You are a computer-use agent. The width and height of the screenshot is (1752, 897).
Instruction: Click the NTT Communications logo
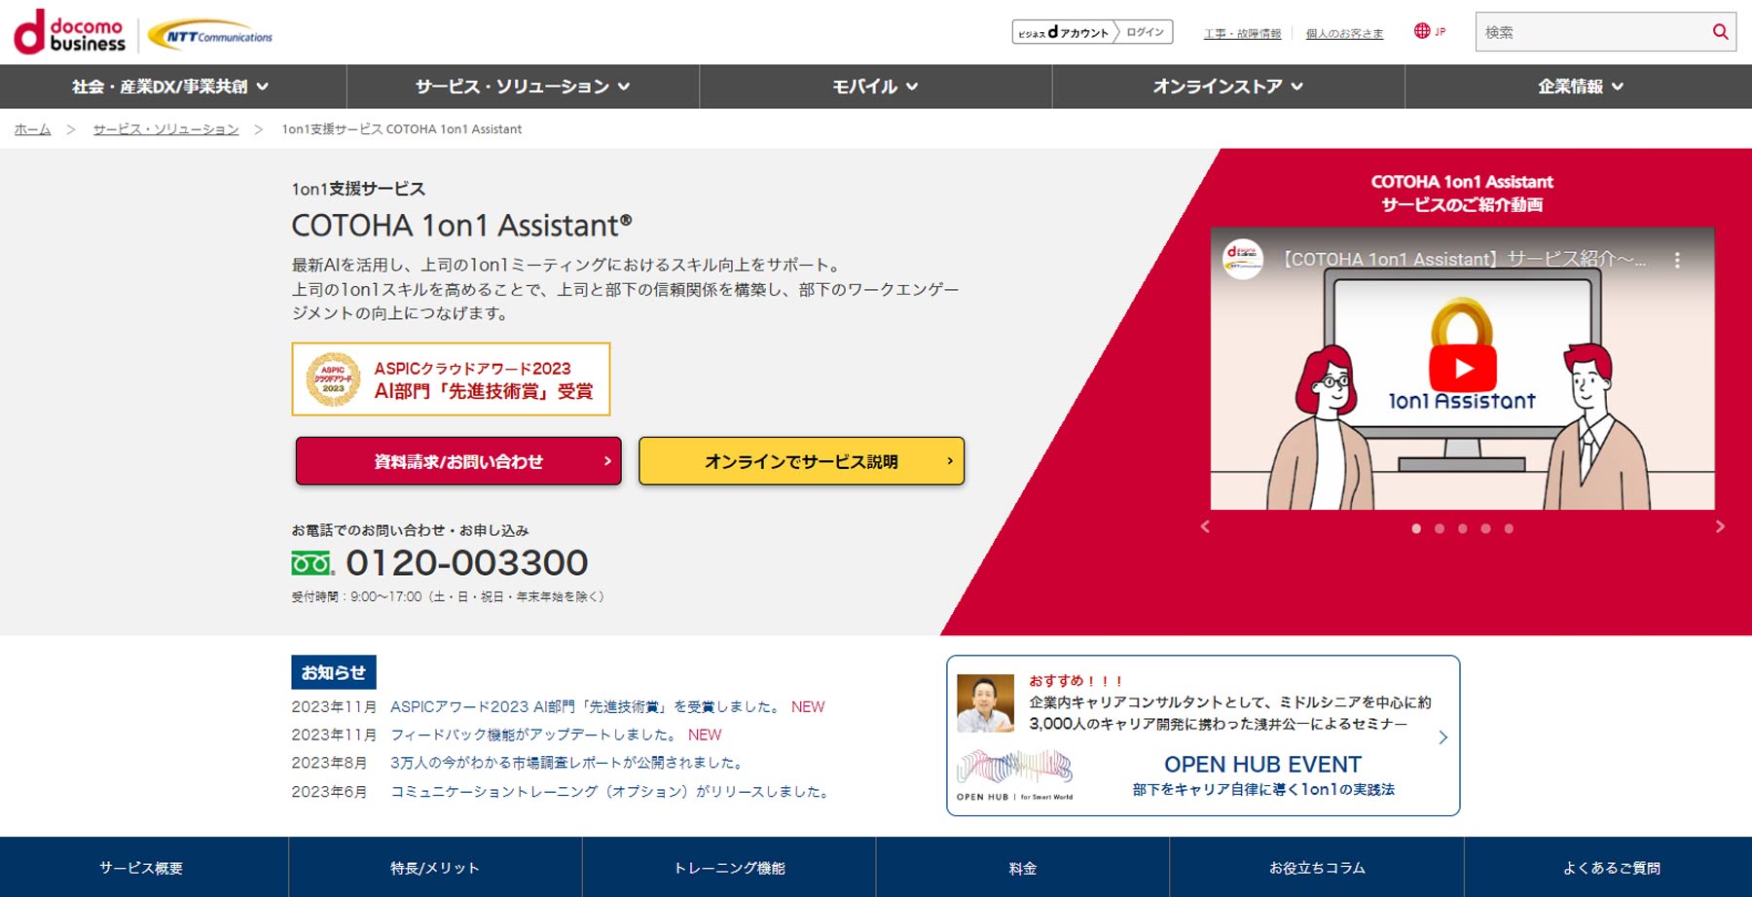pyautogui.click(x=210, y=35)
